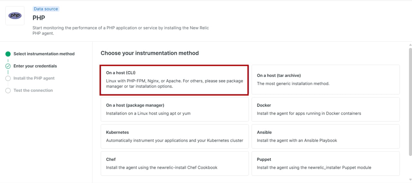Go to the Select instrumentation method step
Image resolution: width=412 pixels, height=183 pixels.
(44, 54)
